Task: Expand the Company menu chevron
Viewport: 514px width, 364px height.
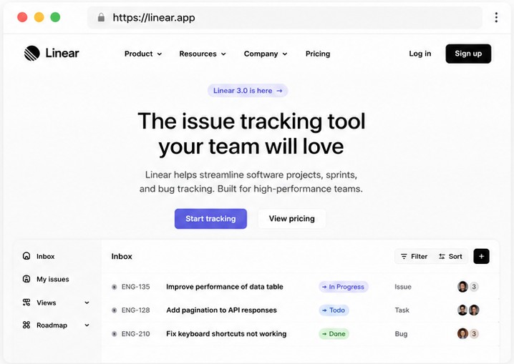Action: [285, 54]
